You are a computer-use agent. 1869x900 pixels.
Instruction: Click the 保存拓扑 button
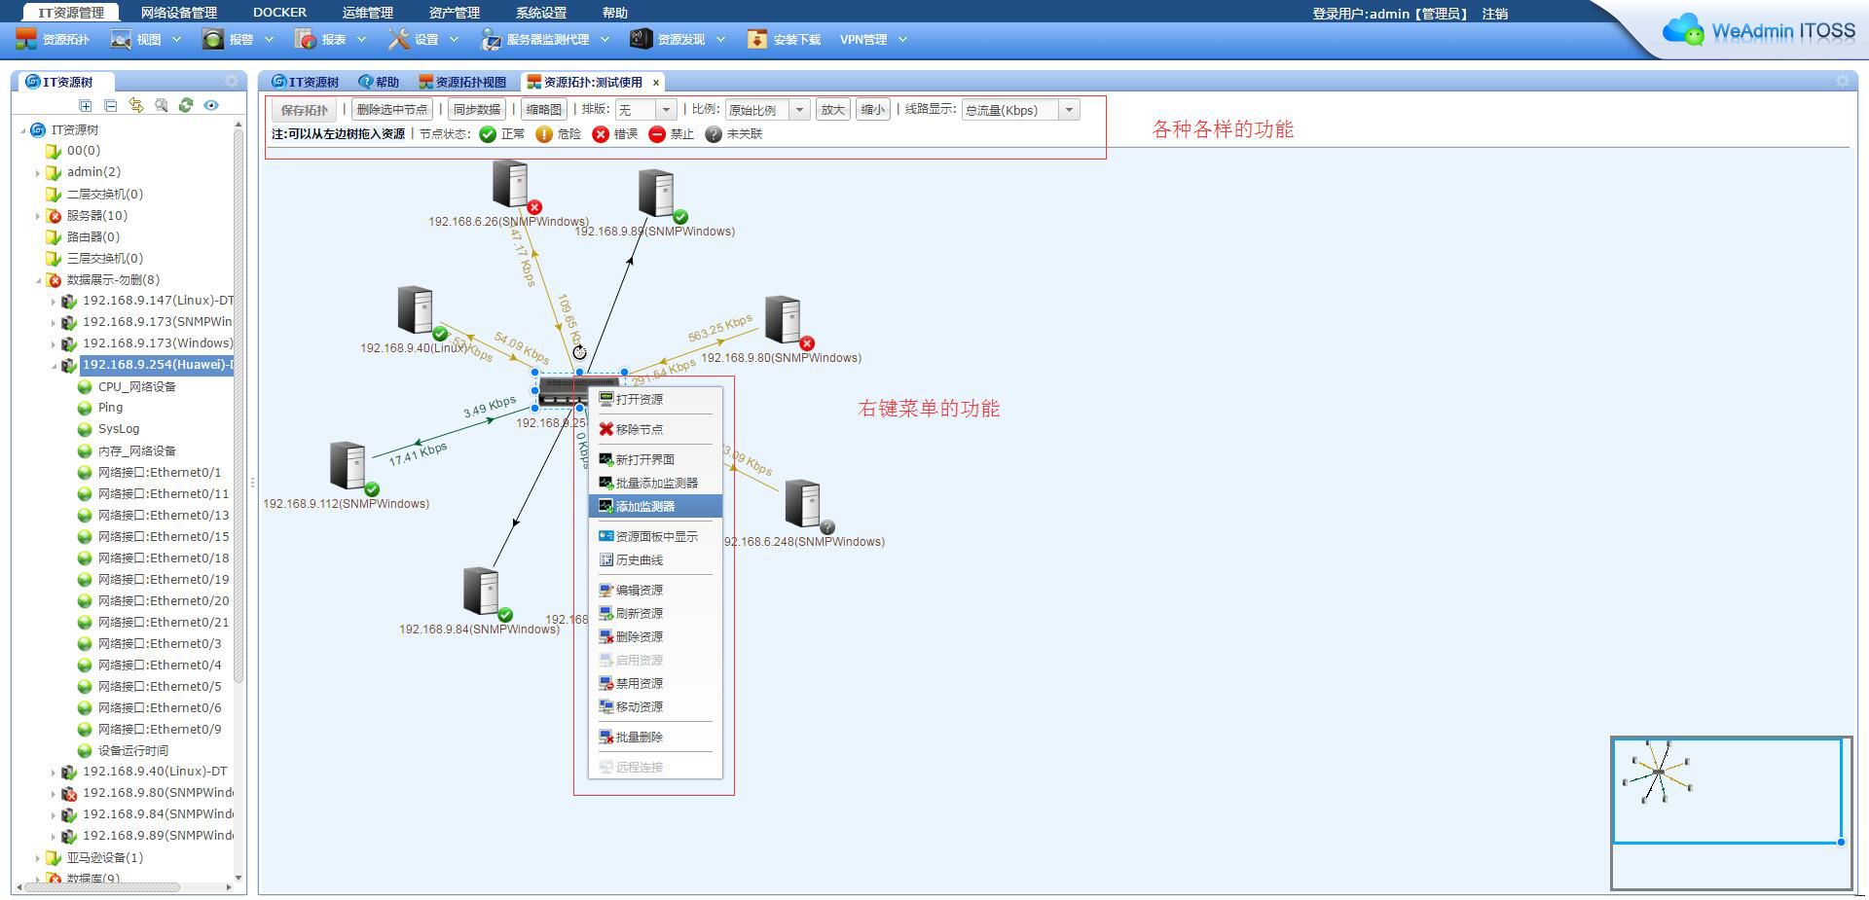click(x=305, y=110)
